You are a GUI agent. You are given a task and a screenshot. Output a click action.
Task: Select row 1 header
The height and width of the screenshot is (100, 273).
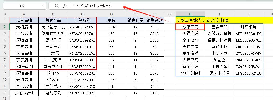click(5, 20)
